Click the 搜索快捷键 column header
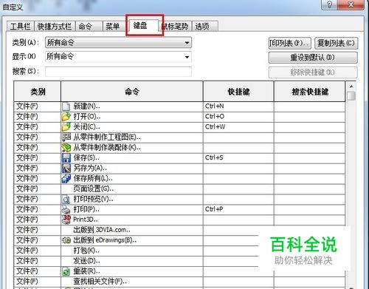 tap(310, 92)
